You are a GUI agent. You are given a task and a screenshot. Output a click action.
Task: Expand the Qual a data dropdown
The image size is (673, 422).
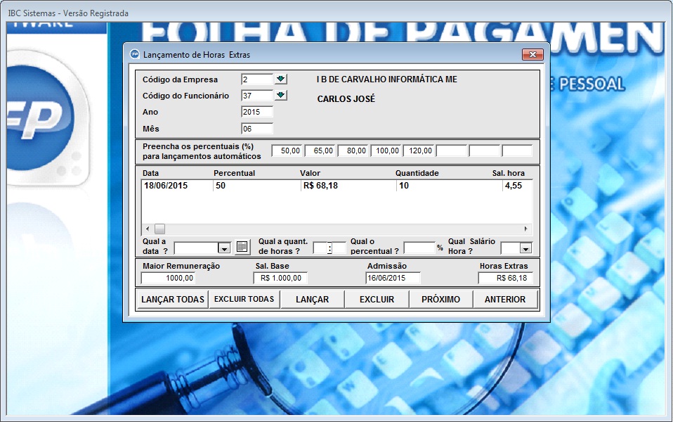pos(224,248)
